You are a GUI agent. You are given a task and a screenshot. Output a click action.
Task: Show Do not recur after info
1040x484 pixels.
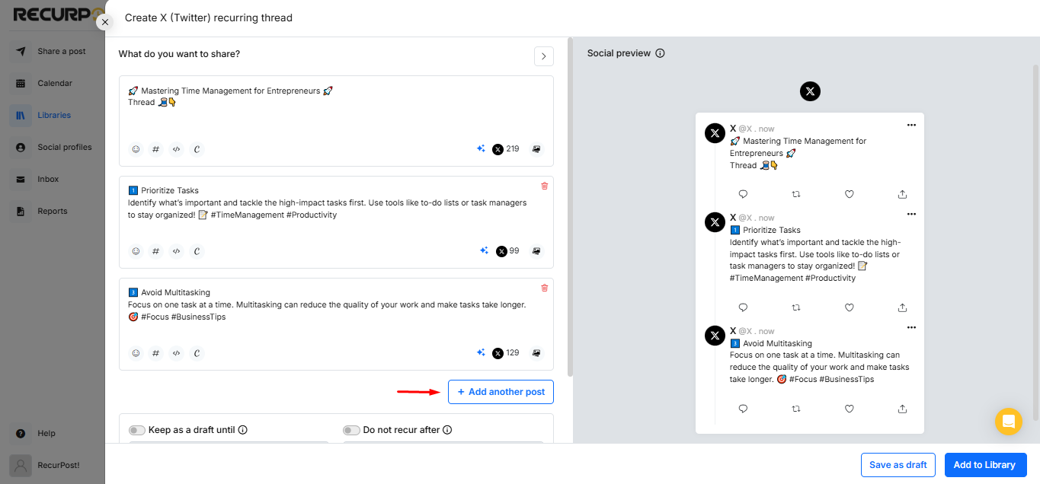447,430
